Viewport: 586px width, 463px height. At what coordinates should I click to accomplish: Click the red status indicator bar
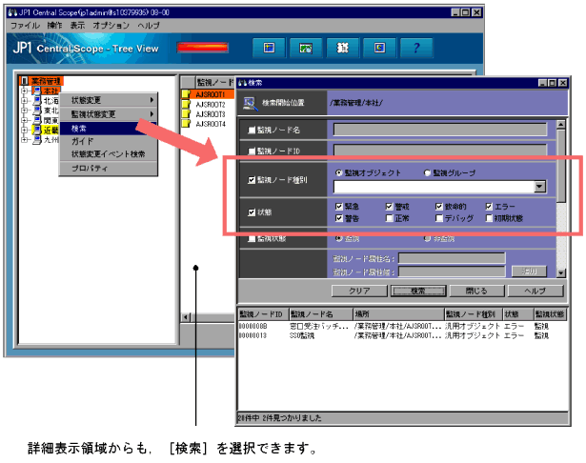203,48
